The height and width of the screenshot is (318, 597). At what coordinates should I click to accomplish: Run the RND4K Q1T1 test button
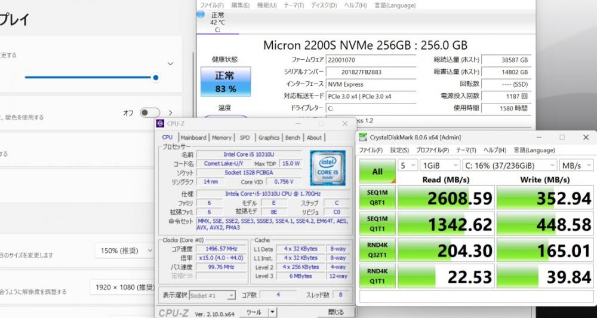point(377,276)
